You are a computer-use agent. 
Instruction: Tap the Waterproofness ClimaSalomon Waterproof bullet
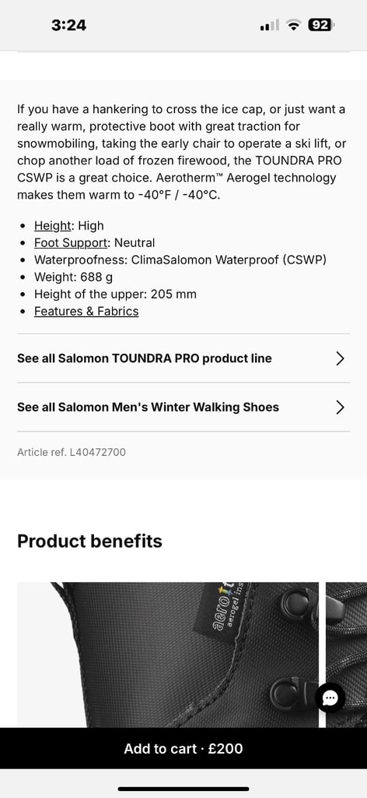point(180,260)
